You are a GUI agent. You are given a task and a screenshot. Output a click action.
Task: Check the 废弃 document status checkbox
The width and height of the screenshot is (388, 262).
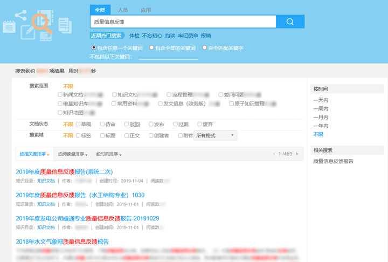(199, 124)
